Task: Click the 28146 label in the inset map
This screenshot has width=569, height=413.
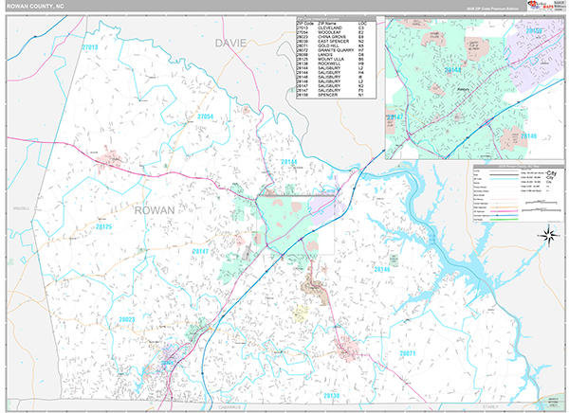Action: 529,136
